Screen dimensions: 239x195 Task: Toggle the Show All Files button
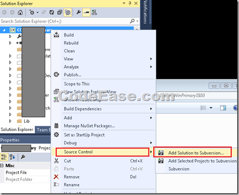click(x=68, y=12)
